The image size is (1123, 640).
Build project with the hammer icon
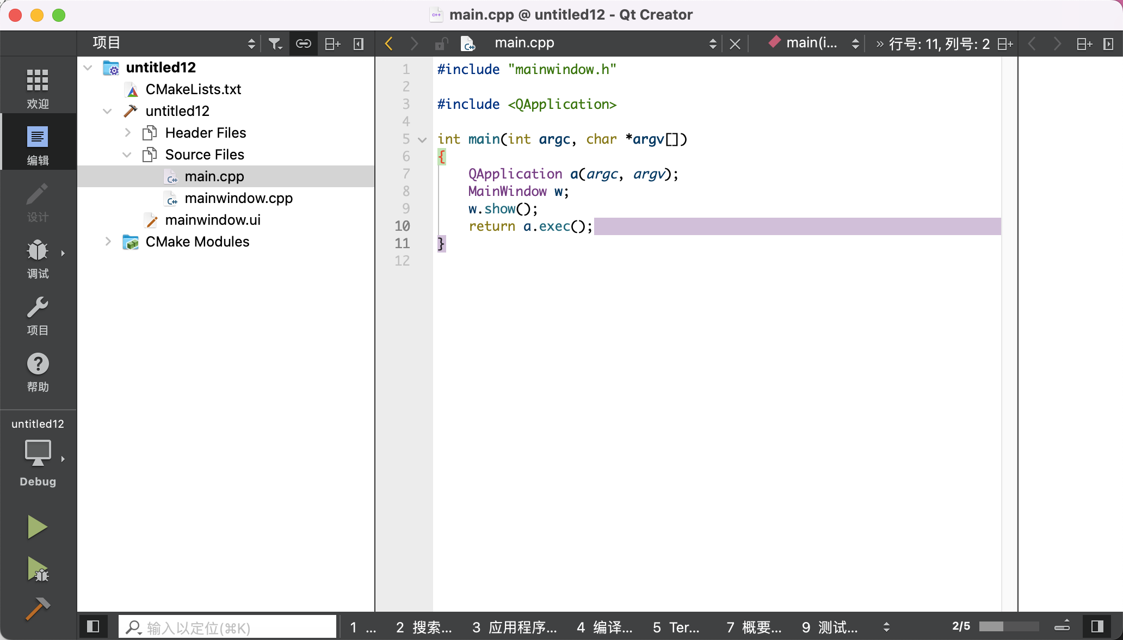(x=37, y=608)
